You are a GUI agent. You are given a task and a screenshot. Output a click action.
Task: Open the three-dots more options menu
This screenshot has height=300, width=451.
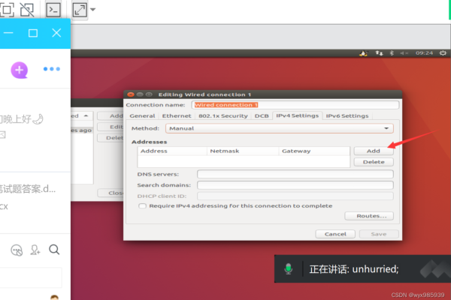[51, 69]
